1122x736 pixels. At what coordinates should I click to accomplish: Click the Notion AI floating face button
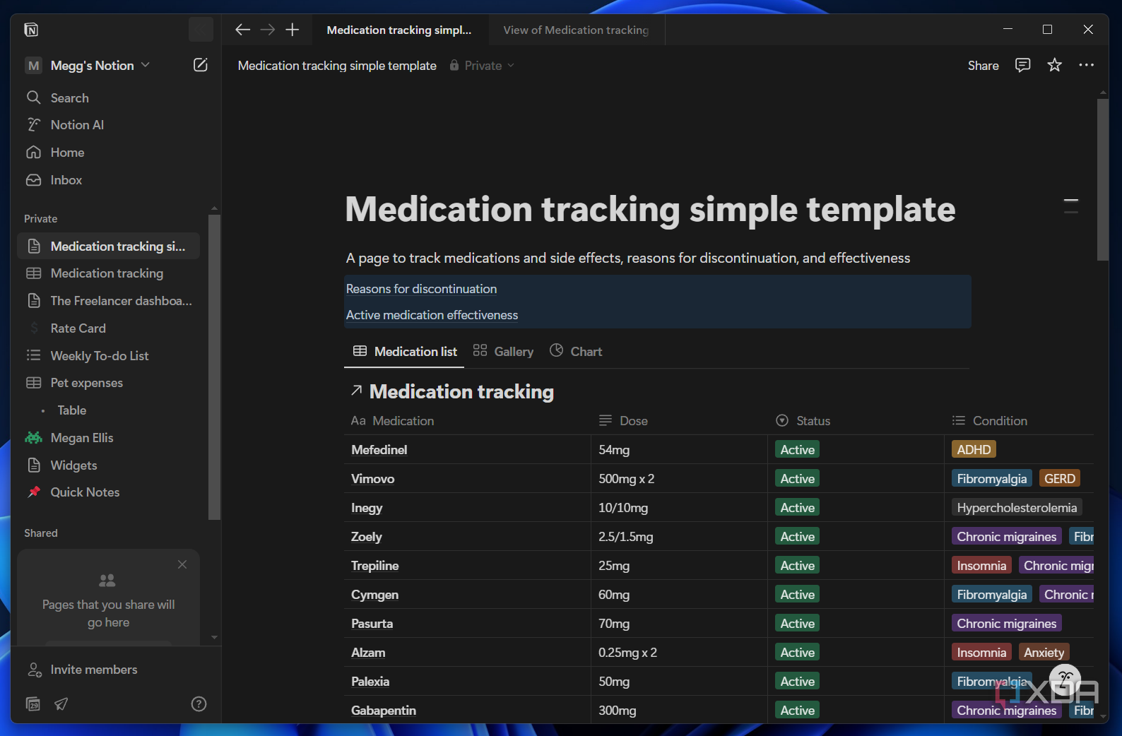tap(1065, 679)
